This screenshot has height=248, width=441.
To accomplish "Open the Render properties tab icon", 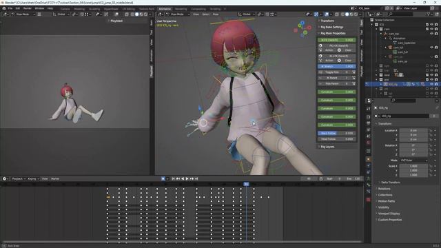I will [369, 117].
